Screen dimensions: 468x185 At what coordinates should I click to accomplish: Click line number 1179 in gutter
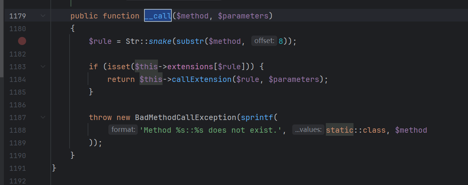pyautogui.click(x=18, y=16)
